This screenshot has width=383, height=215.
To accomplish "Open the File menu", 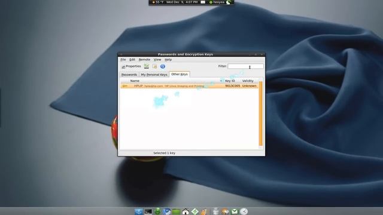I will click(123, 60).
